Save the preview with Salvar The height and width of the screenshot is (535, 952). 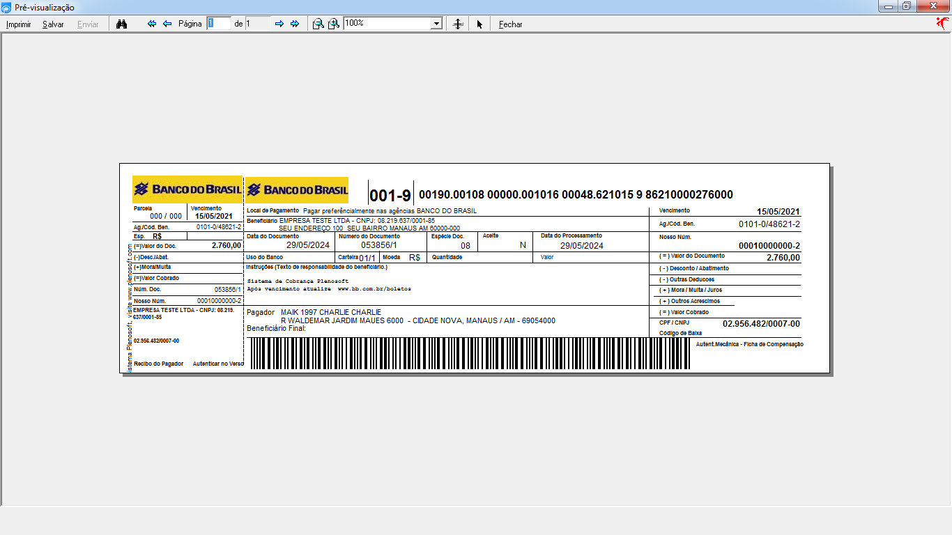tap(53, 24)
